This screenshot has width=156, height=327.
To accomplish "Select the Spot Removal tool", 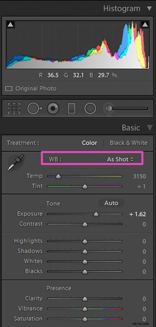I will coord(35,108).
